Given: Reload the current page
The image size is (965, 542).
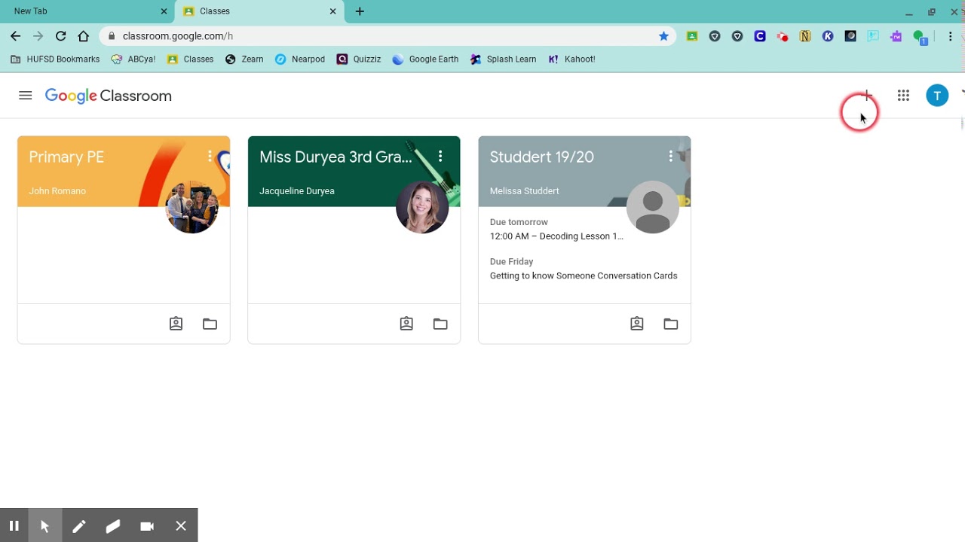Looking at the screenshot, I should point(60,36).
